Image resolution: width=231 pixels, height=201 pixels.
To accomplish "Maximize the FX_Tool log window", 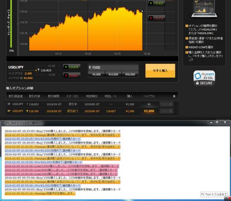I will [x=217, y=122].
